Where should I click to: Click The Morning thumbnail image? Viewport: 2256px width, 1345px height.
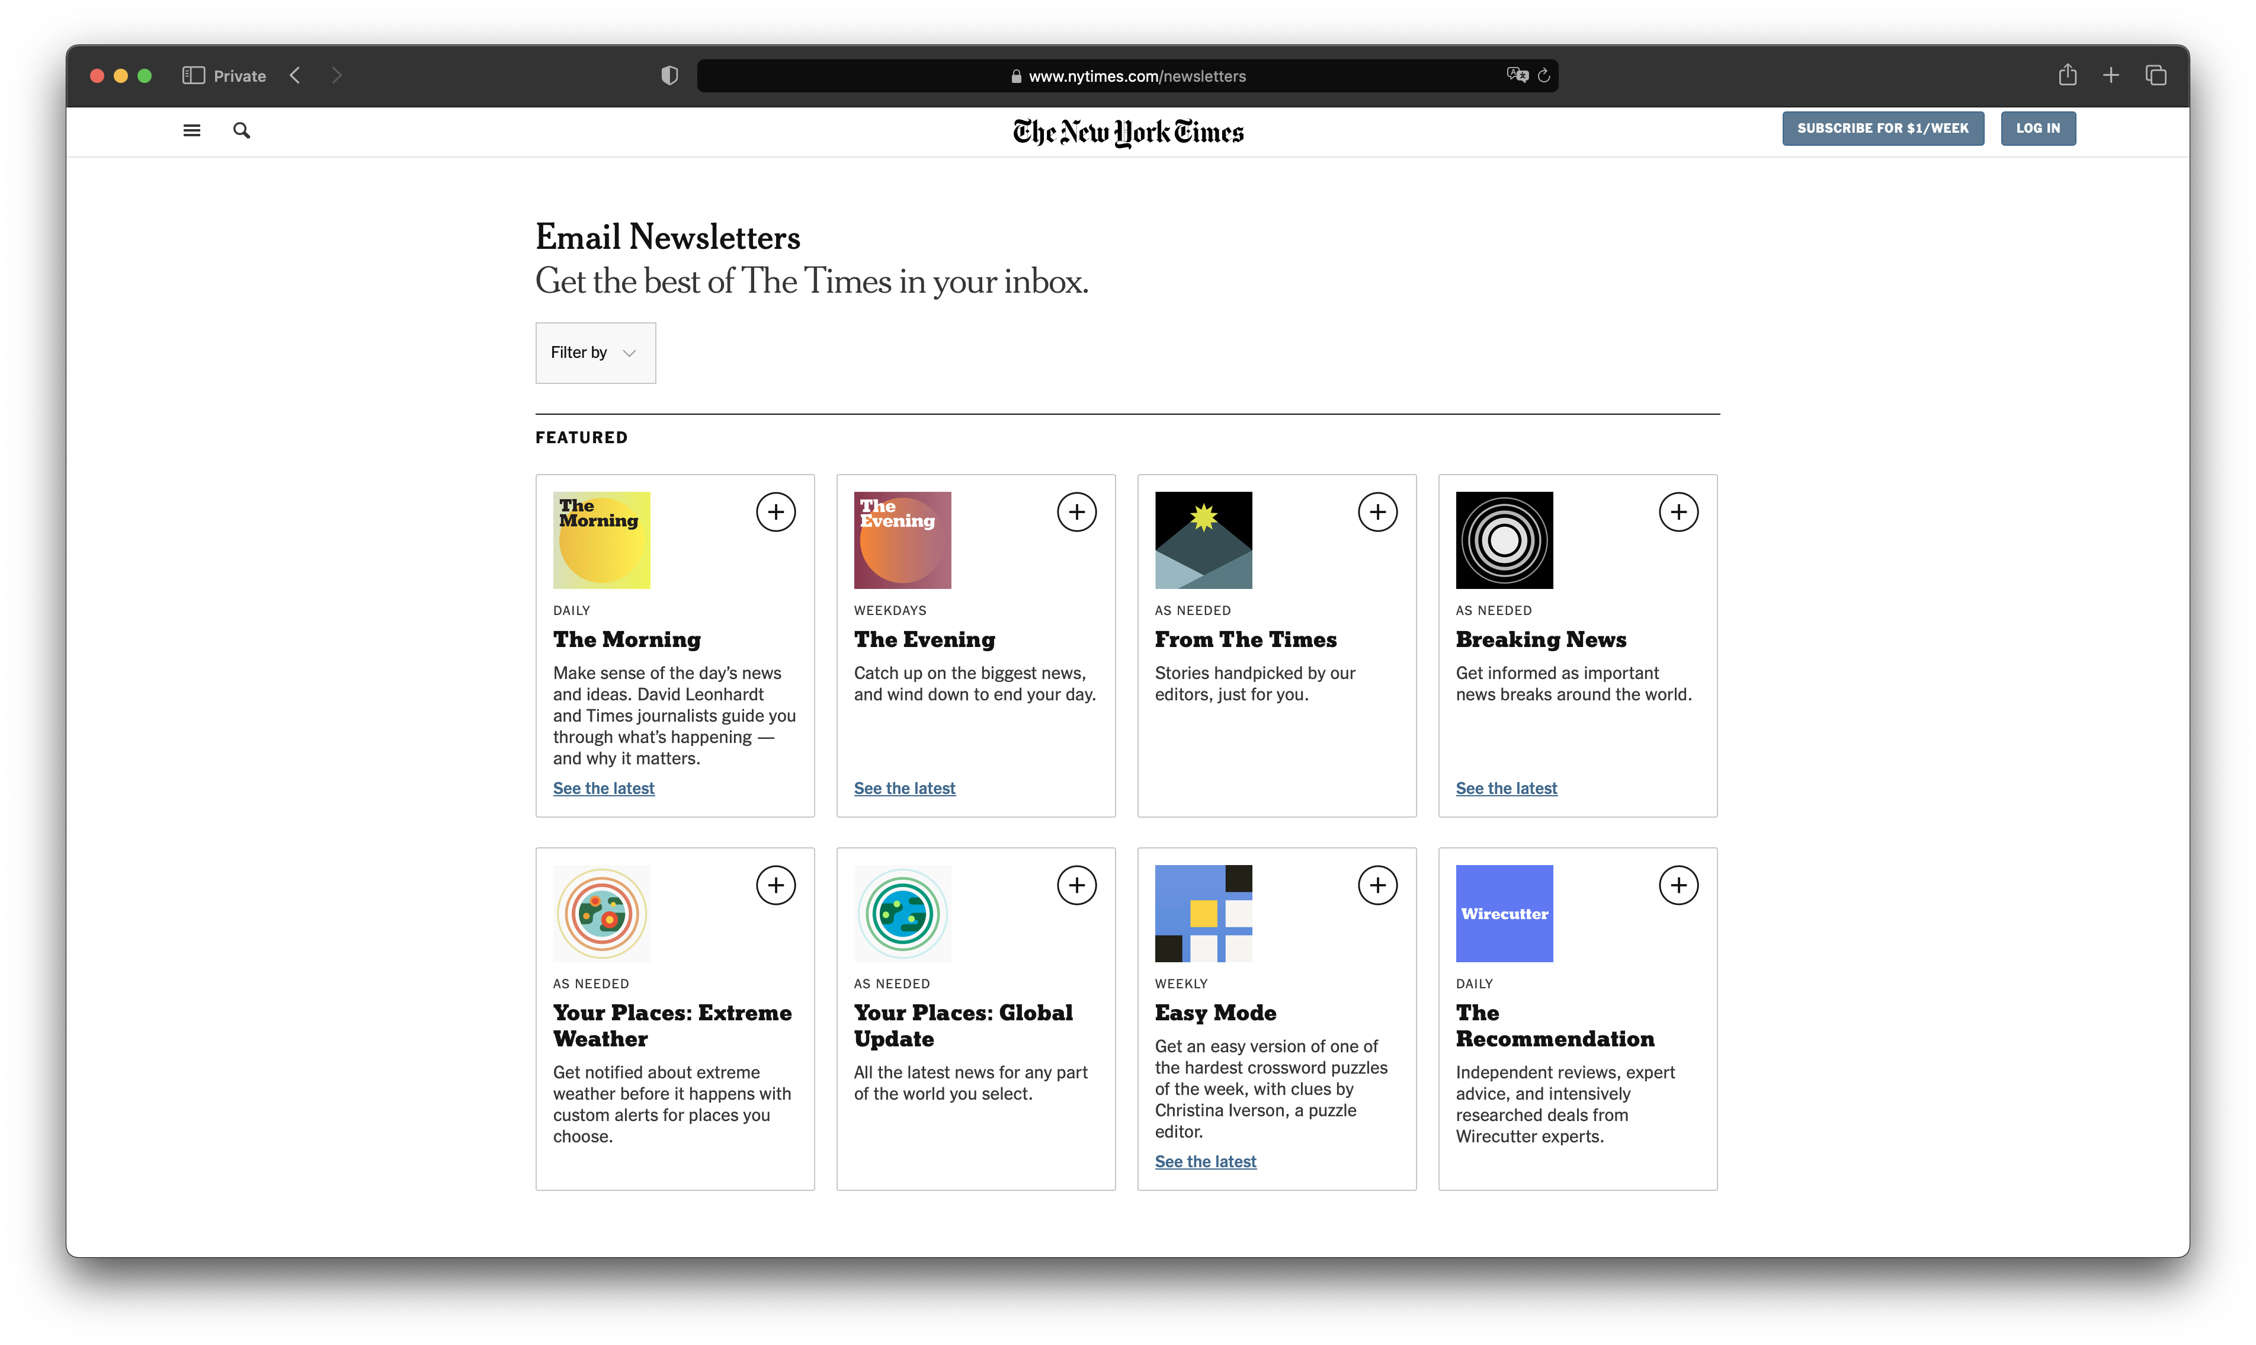601,540
